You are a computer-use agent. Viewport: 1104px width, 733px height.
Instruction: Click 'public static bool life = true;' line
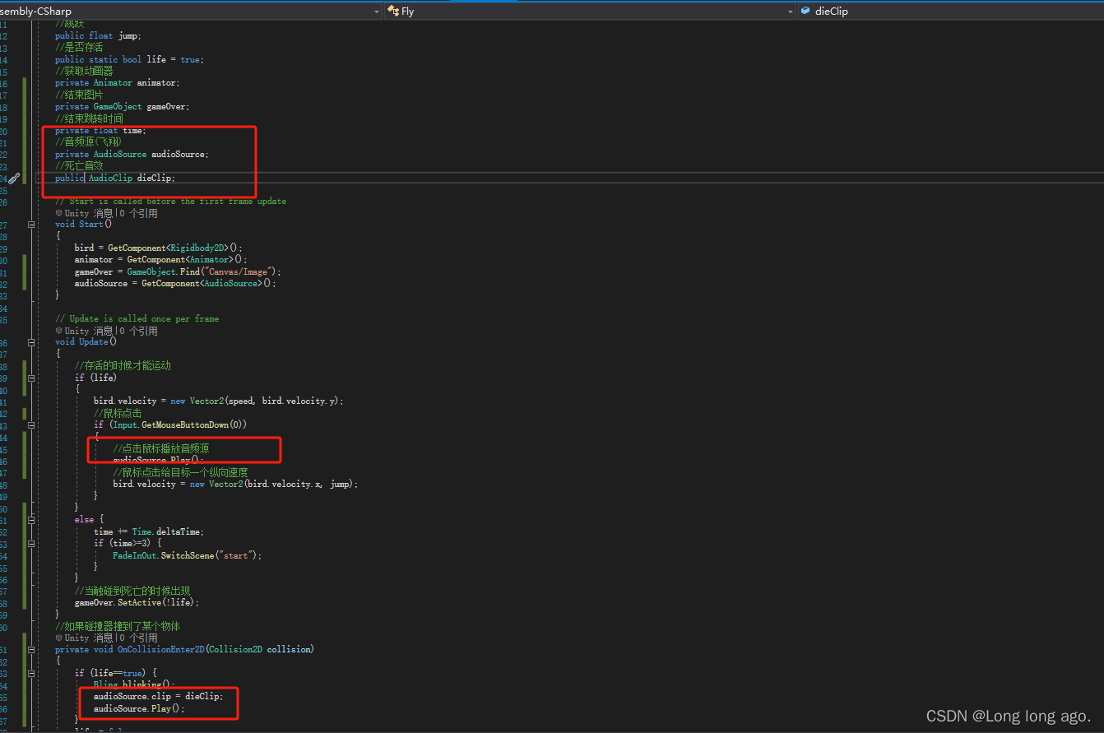point(129,59)
